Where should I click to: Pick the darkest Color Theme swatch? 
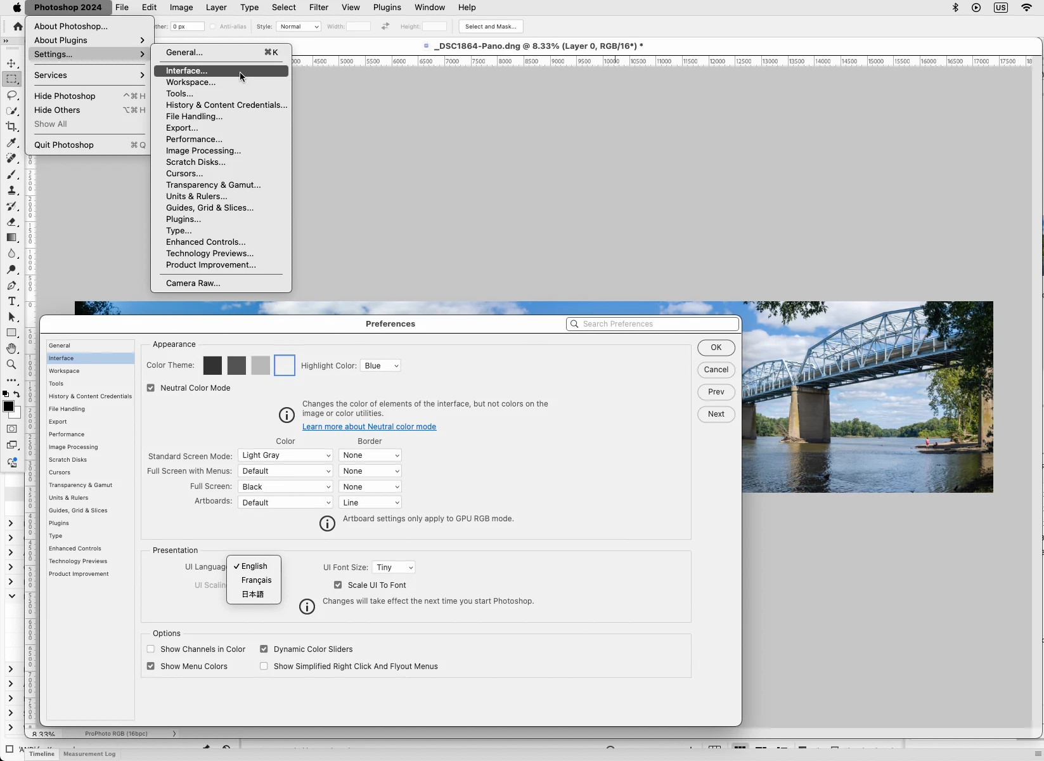tap(212, 365)
